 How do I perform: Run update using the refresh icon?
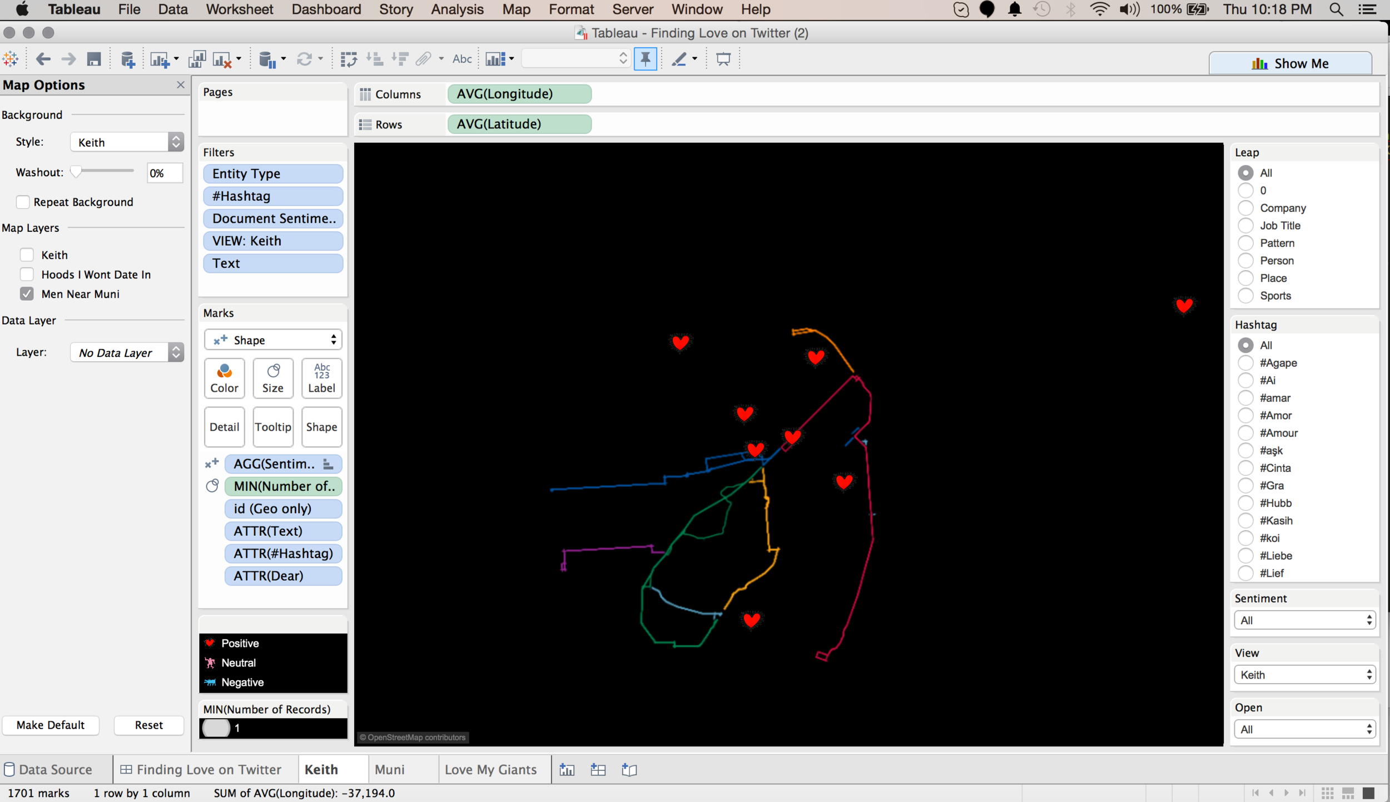click(304, 59)
